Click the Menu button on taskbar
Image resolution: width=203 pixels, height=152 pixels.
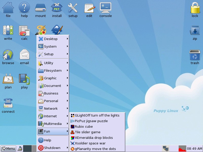point(8,148)
